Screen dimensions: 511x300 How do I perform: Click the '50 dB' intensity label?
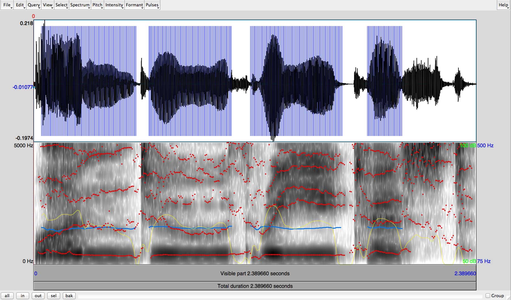pyautogui.click(x=469, y=261)
